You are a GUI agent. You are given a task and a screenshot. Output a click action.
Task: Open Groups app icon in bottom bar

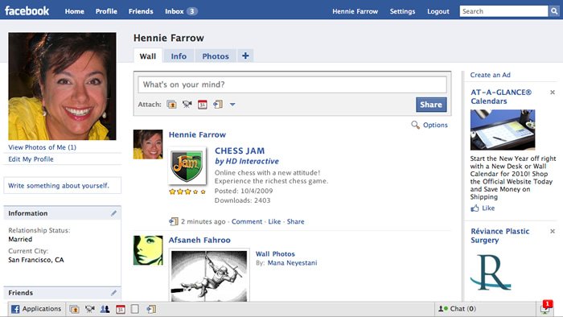coord(105,309)
